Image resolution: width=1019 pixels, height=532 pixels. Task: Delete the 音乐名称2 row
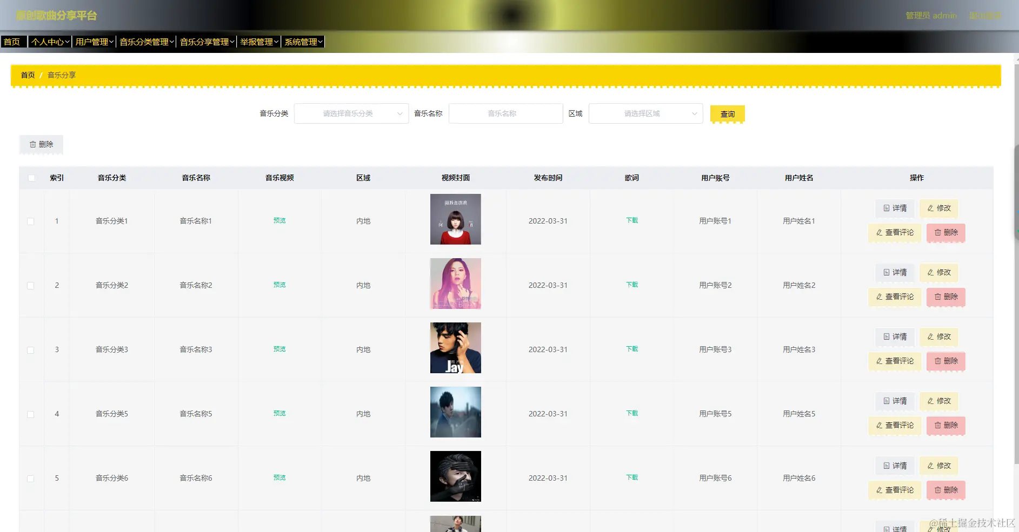(946, 297)
